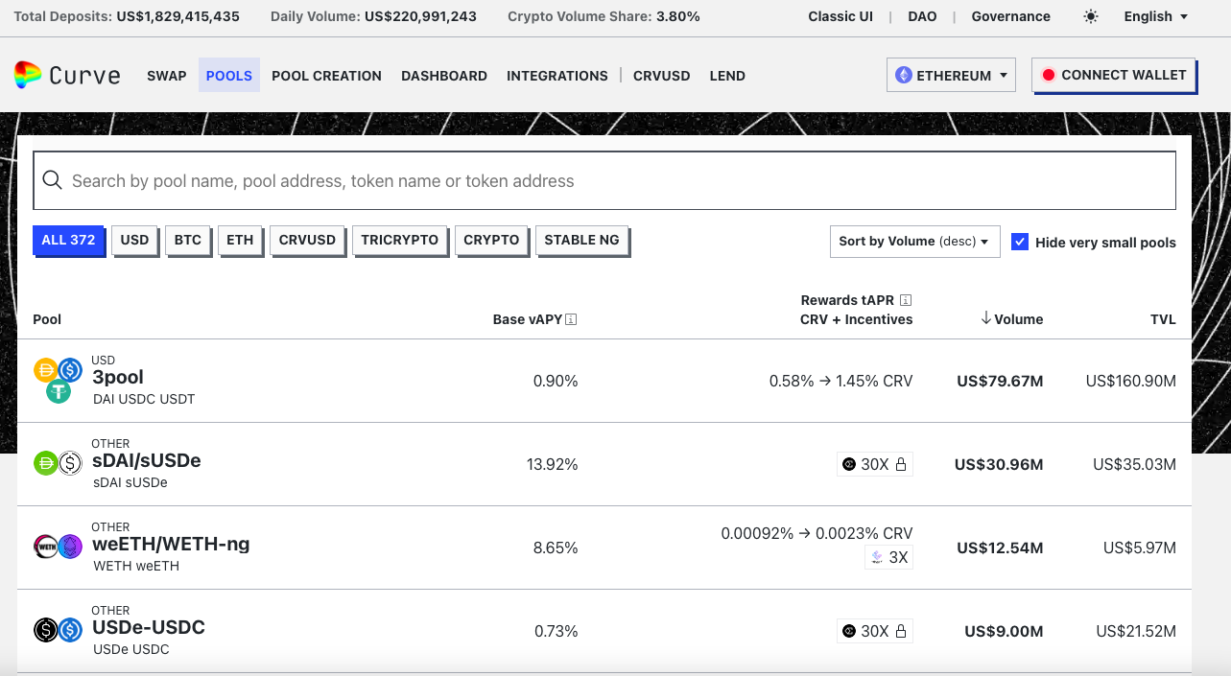This screenshot has height=676, width=1231.
Task: Click the search magnifier icon
Action: click(x=53, y=181)
